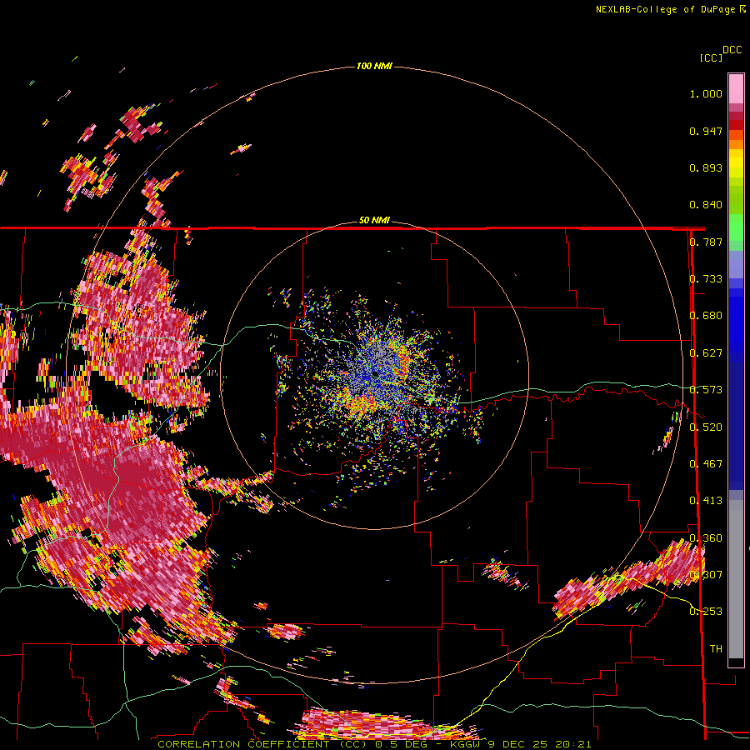The height and width of the screenshot is (750, 750).
Task: Click the 0.680 color scale label
Action: (706, 316)
